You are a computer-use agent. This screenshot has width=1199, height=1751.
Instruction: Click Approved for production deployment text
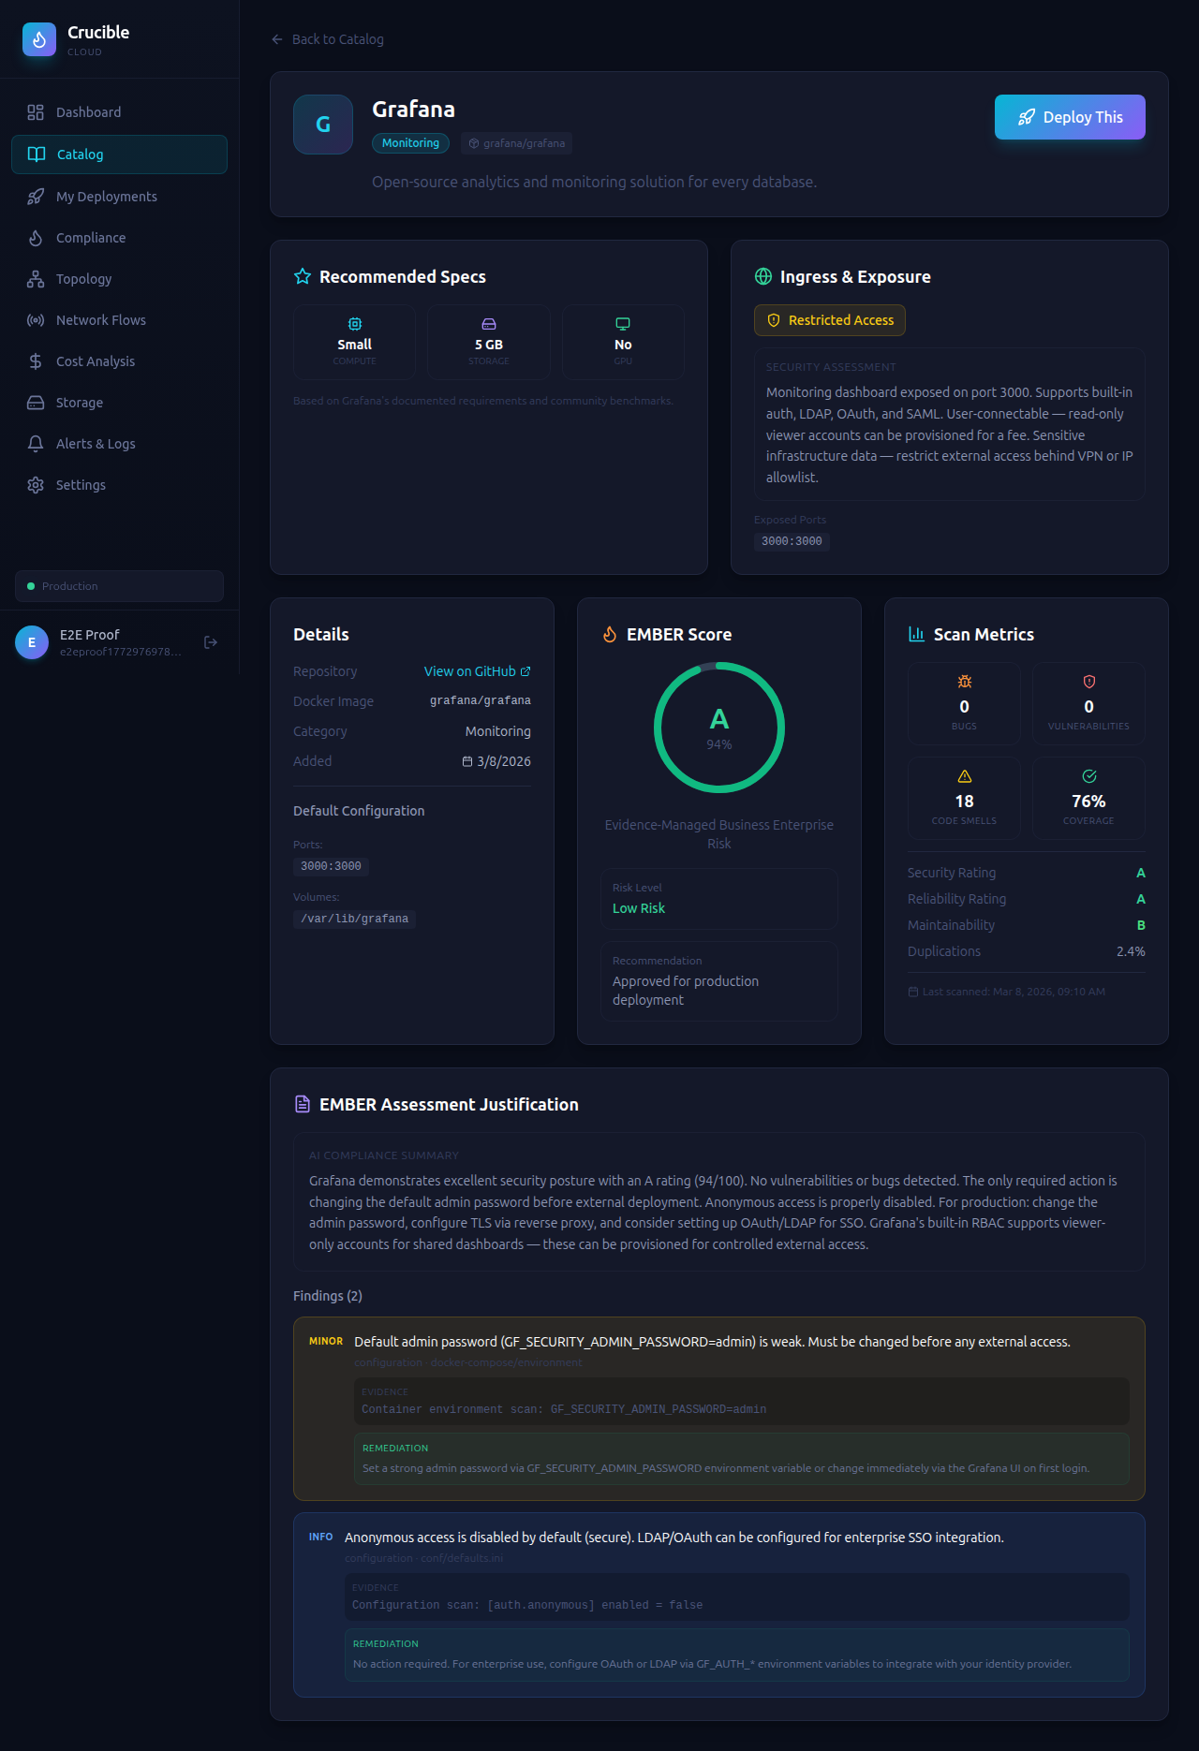click(686, 991)
